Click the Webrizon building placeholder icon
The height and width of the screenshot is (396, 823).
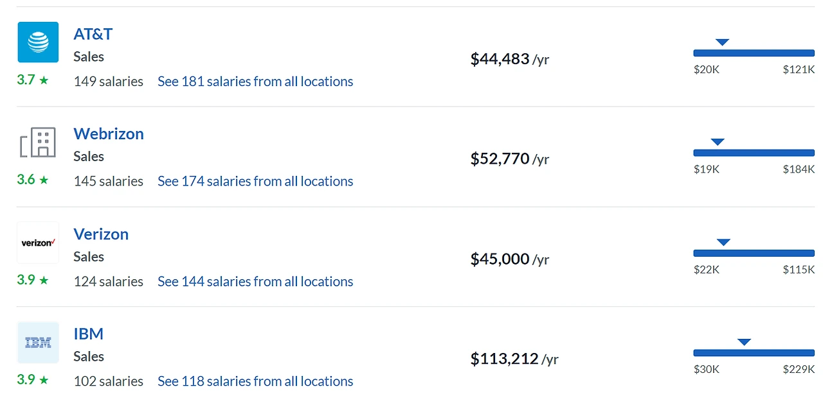click(38, 142)
